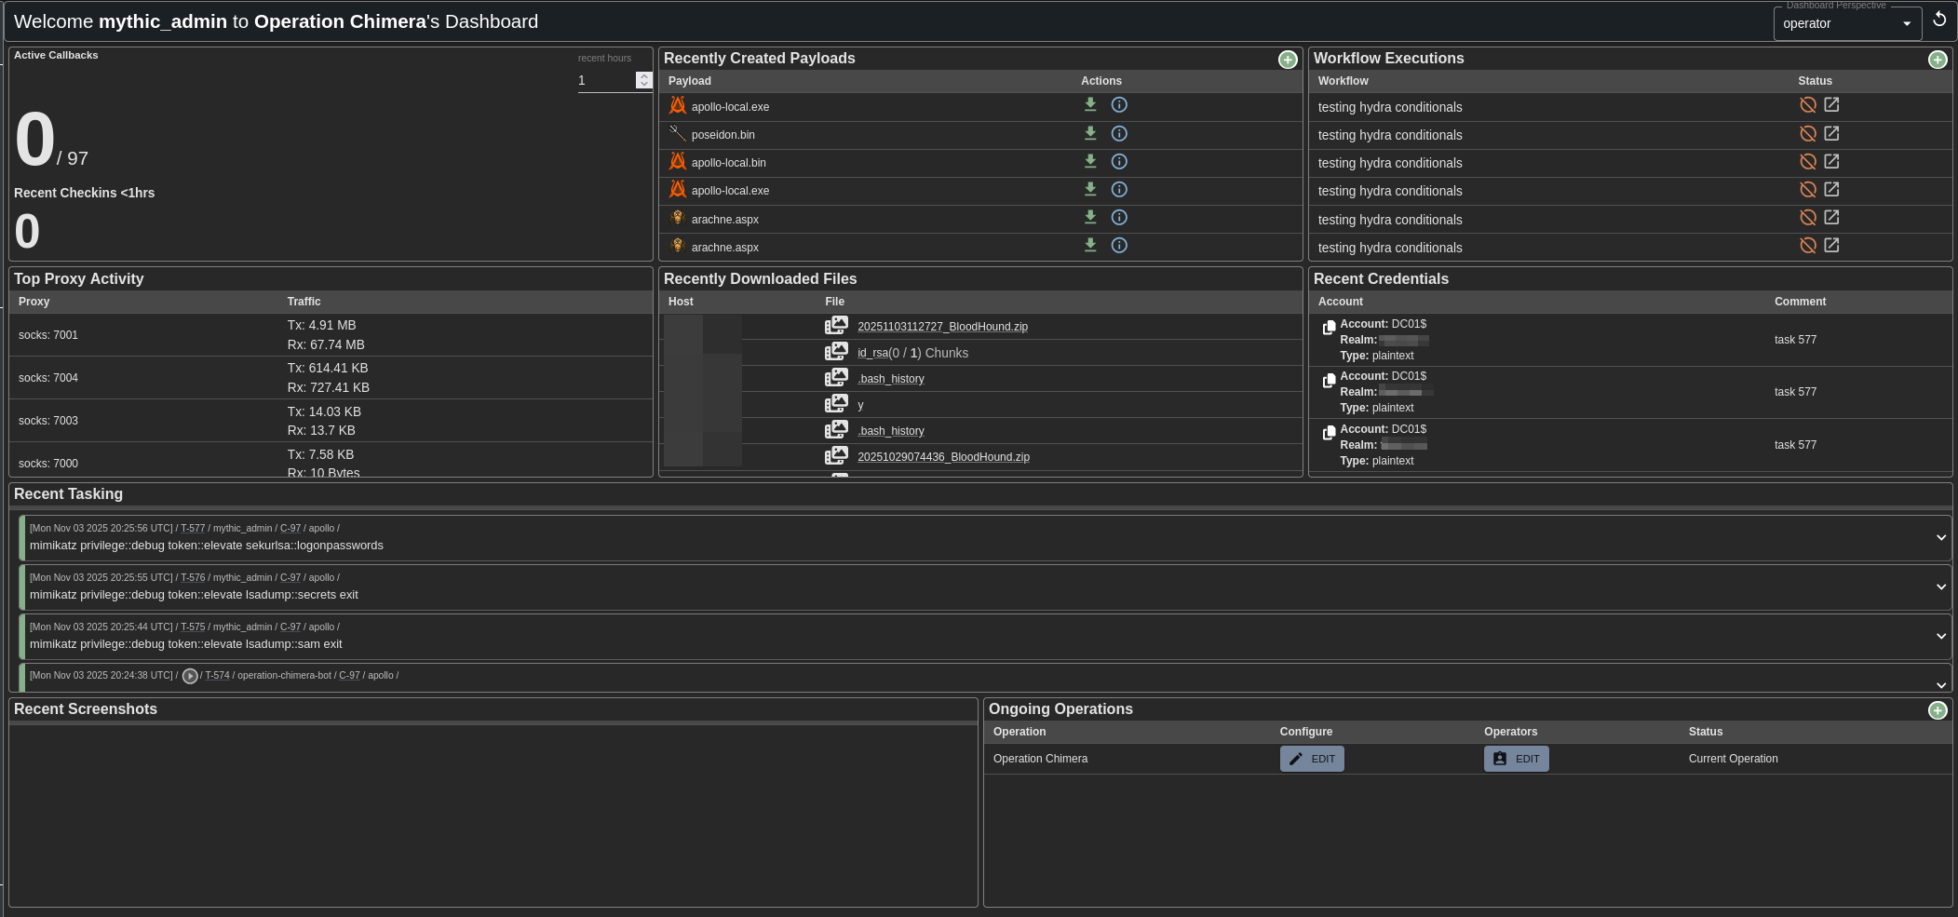The image size is (1958, 917).
Task: Copy first DC01$ credential
Action: pyautogui.click(x=1329, y=328)
